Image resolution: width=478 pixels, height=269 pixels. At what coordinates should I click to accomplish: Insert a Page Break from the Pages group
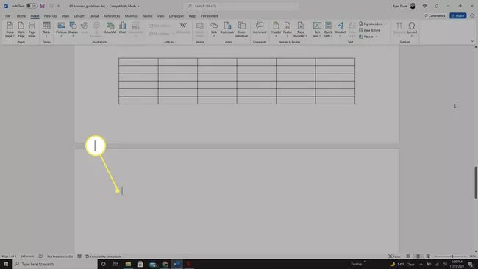32,29
